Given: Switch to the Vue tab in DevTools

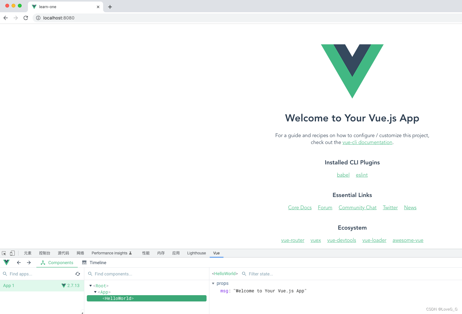Looking at the screenshot, I should coord(216,253).
